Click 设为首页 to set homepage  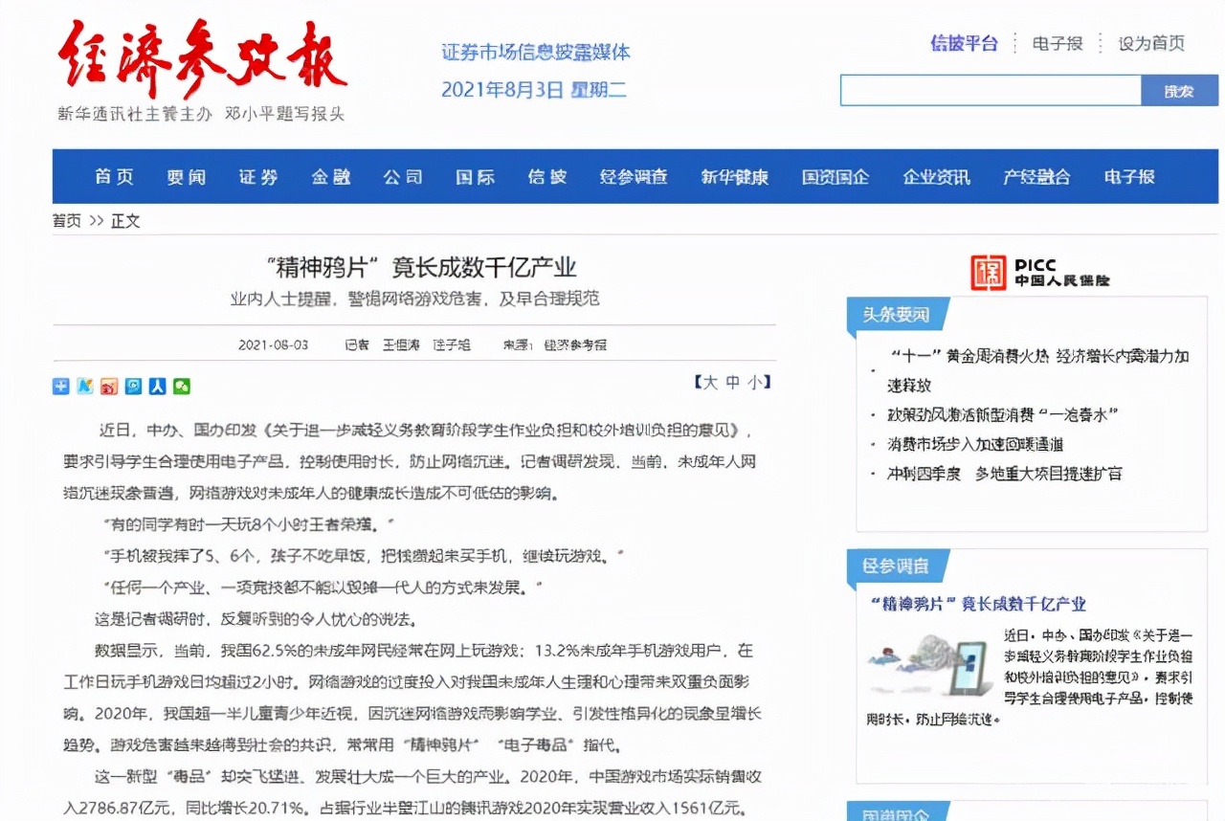pyautogui.click(x=1151, y=44)
